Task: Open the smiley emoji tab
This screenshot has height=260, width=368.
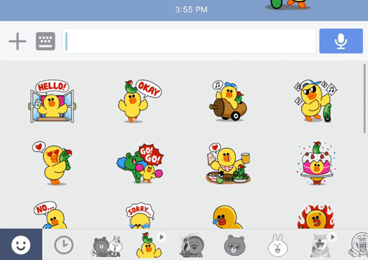Action: coord(21,244)
